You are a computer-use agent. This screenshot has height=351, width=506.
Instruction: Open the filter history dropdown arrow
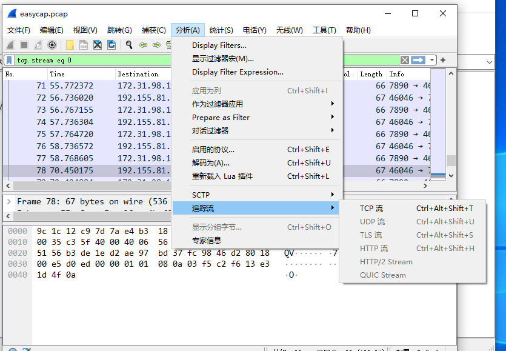pos(432,60)
